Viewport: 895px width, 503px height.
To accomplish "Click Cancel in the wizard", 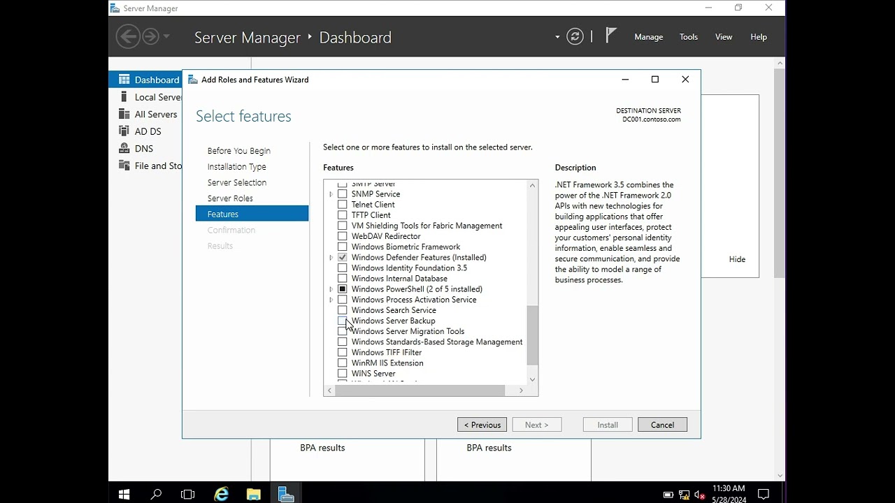I will pyautogui.click(x=662, y=425).
